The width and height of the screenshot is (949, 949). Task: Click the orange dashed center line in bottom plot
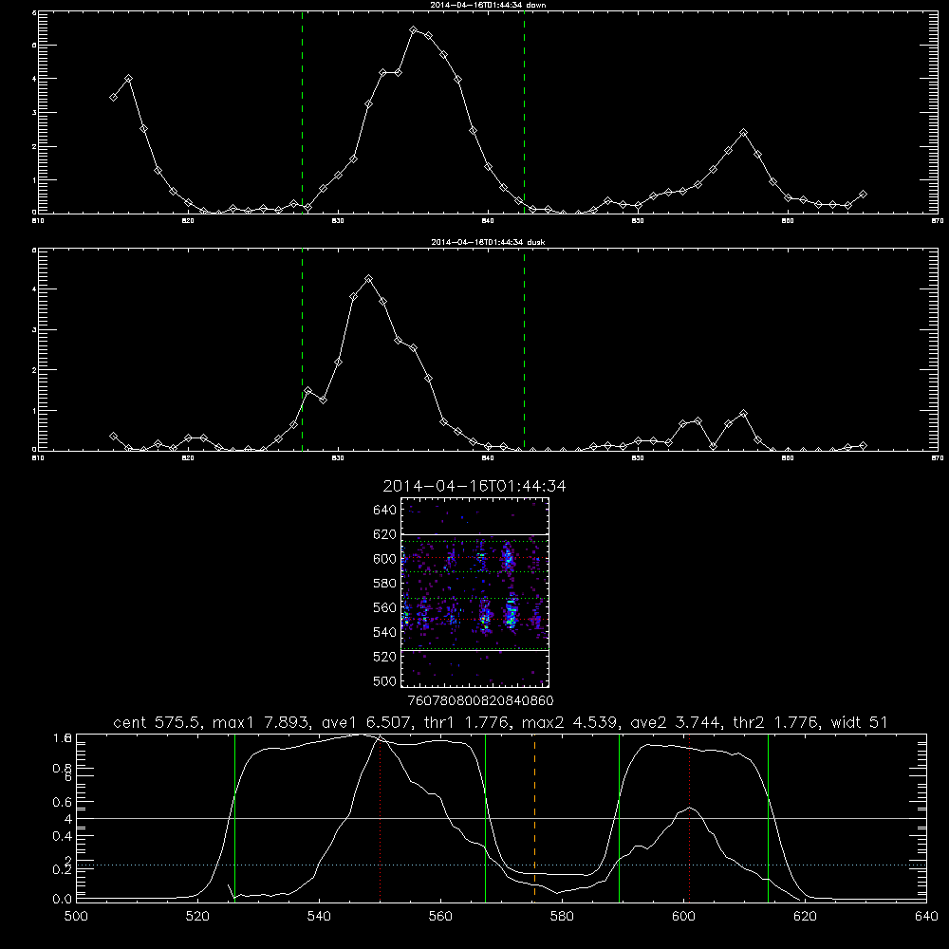534,817
